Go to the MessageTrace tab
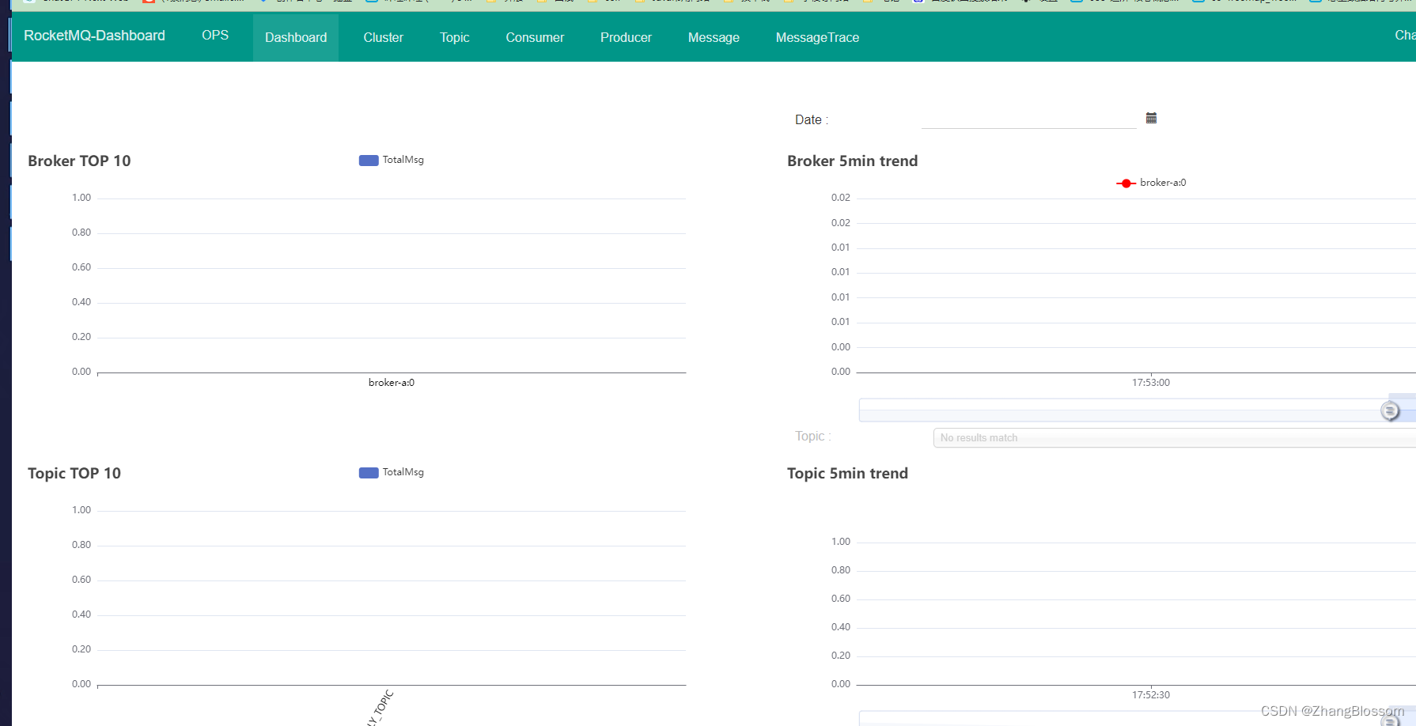This screenshot has width=1416, height=726. pos(817,37)
